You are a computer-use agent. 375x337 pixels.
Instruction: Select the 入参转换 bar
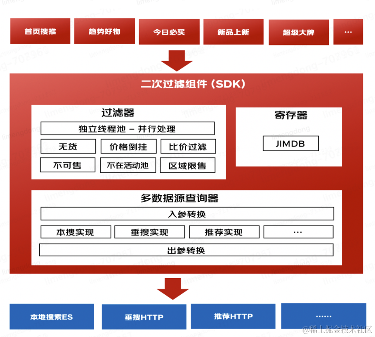[x=187, y=214]
